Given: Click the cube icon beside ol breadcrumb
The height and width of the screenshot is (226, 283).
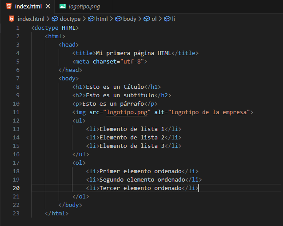Looking at the screenshot, I should (147, 19).
